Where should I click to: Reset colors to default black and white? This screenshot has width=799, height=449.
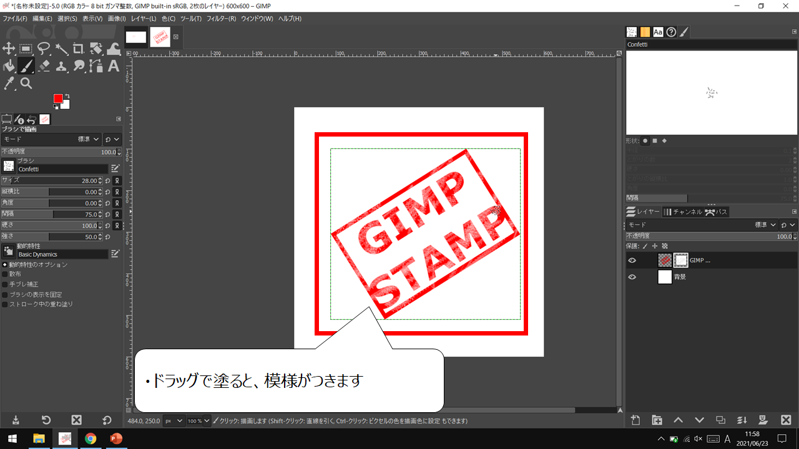tap(56, 107)
